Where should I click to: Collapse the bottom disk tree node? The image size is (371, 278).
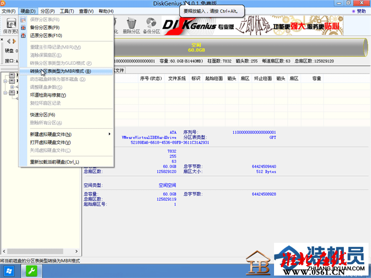pos(5,93)
